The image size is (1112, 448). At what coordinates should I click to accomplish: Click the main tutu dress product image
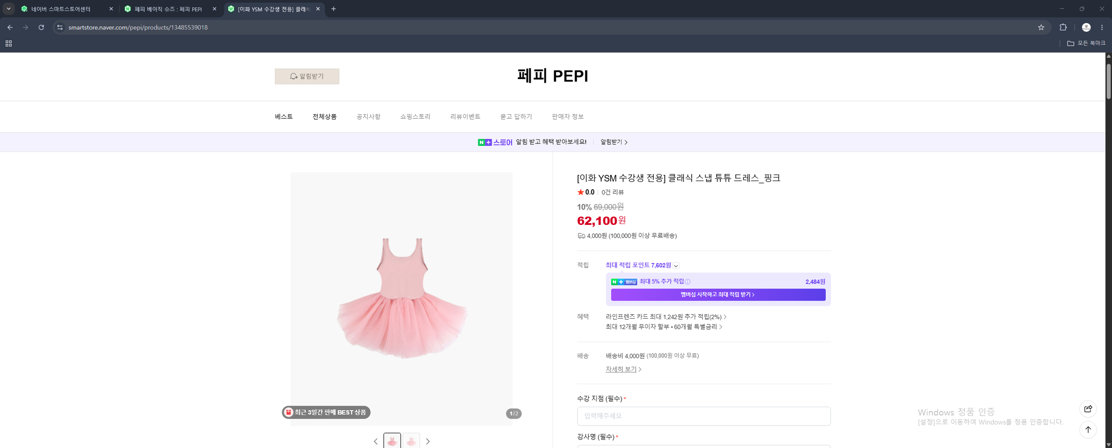[x=401, y=299]
